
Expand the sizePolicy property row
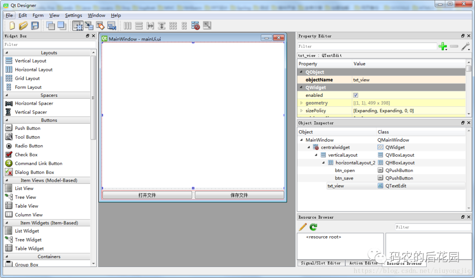[x=301, y=110]
